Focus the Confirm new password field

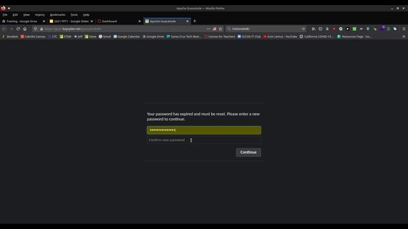[x=204, y=140]
